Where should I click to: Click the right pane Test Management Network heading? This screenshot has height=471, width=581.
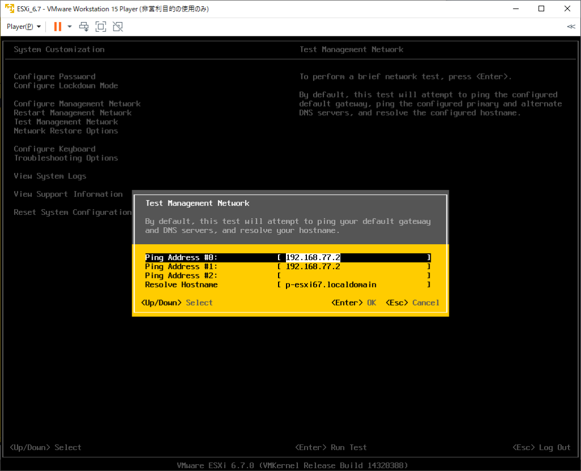351,50
